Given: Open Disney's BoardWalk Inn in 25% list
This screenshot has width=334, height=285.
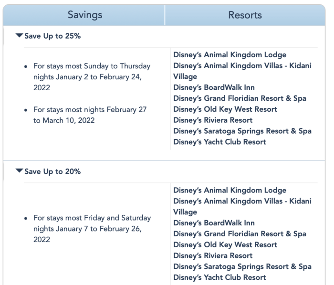Looking at the screenshot, I should [214, 87].
